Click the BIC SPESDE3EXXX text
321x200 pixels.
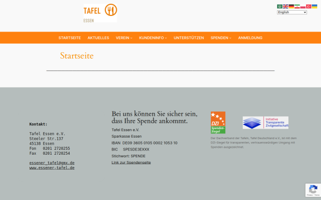click(131, 149)
